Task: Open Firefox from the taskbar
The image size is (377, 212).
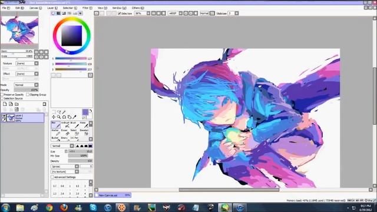Action: click(x=64, y=207)
